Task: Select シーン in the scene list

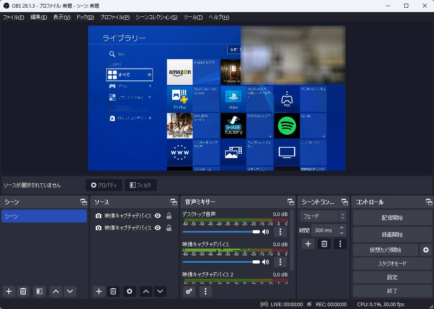Action: [44, 216]
